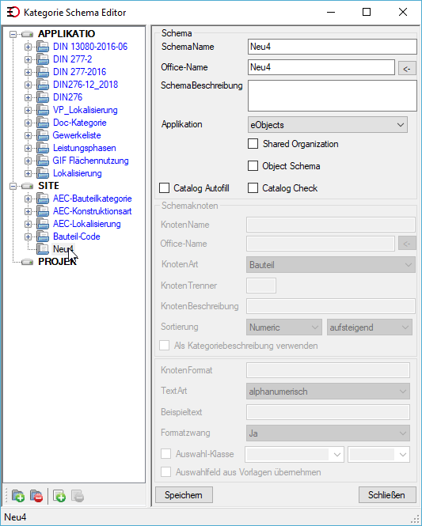Select the PROJEK root node label
Viewport: 422px width, 526px height.
pyautogui.click(x=57, y=262)
